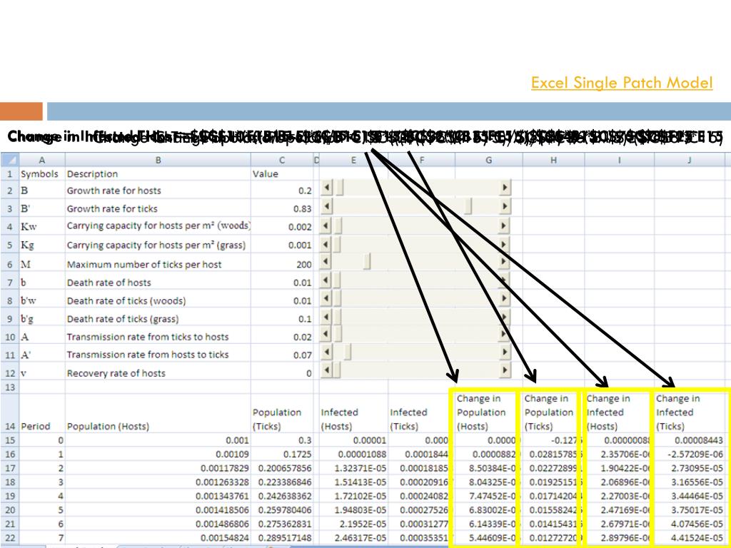Select column B header
The width and height of the screenshot is (731, 548).
click(x=157, y=161)
